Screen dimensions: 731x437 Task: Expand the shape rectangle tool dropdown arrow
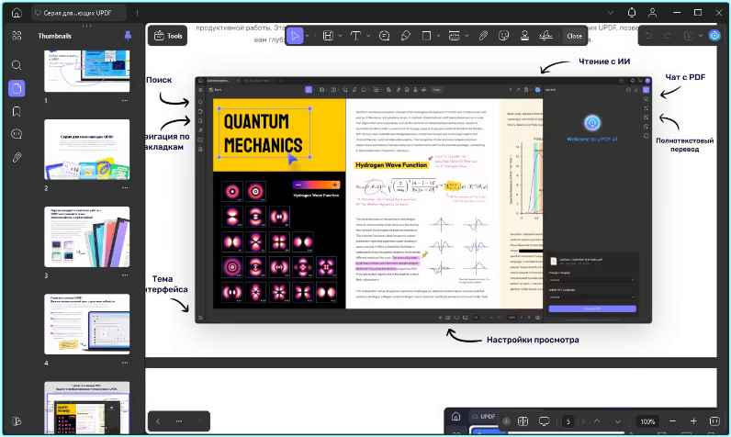438,36
